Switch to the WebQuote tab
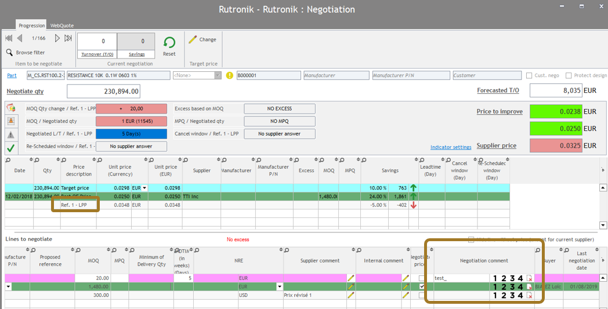The width and height of the screenshot is (608, 309). coord(61,26)
